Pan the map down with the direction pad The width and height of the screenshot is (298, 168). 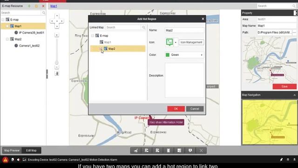tap(57, 26)
